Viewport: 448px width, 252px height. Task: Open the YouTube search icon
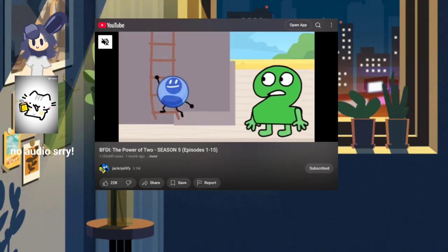click(318, 25)
